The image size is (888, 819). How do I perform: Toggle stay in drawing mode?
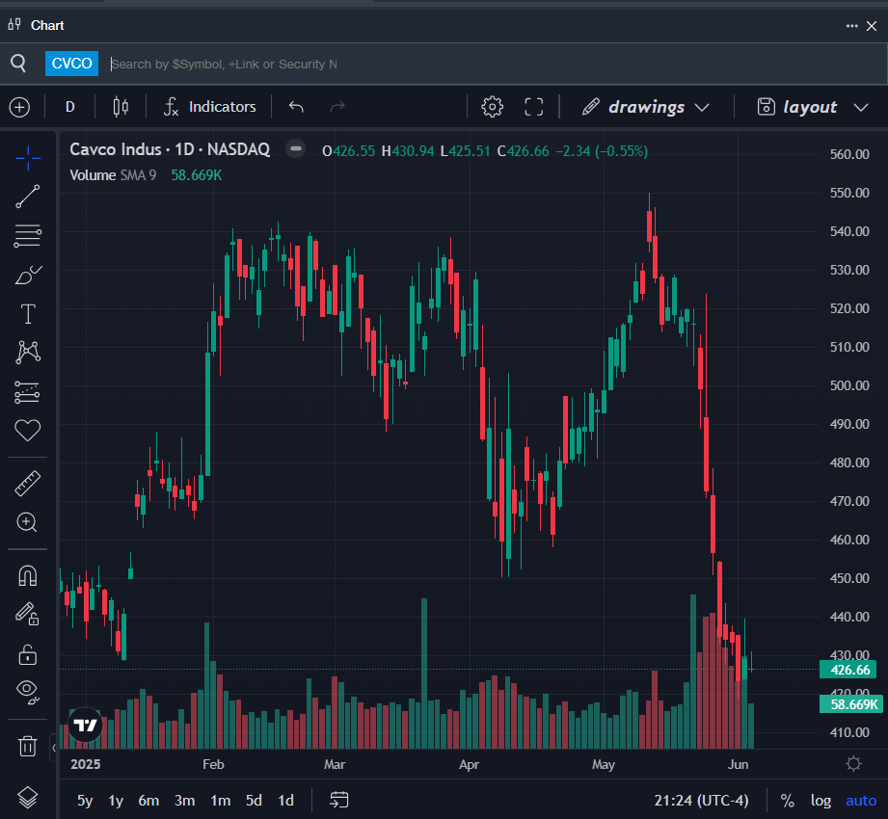point(27,614)
